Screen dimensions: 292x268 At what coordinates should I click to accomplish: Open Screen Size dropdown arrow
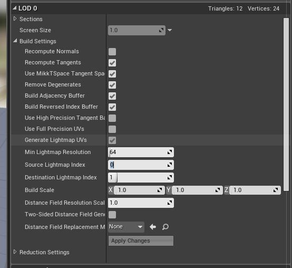pos(170,30)
